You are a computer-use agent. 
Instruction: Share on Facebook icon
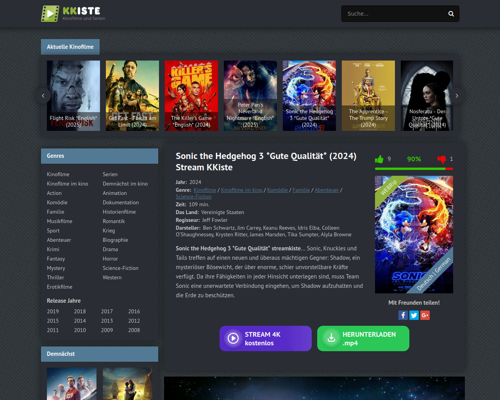(403, 315)
